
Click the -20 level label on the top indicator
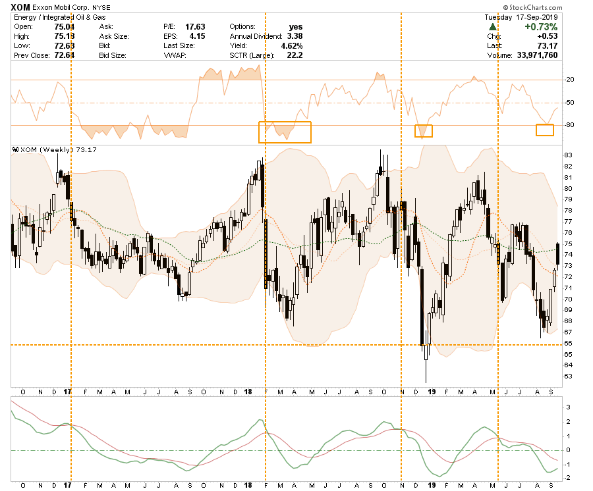pos(569,80)
